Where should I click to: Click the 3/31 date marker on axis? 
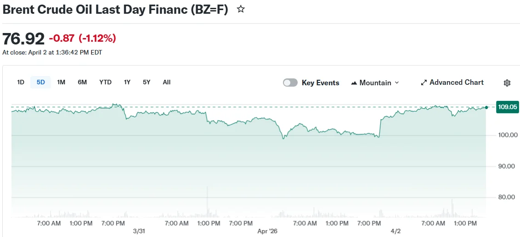pos(138,231)
